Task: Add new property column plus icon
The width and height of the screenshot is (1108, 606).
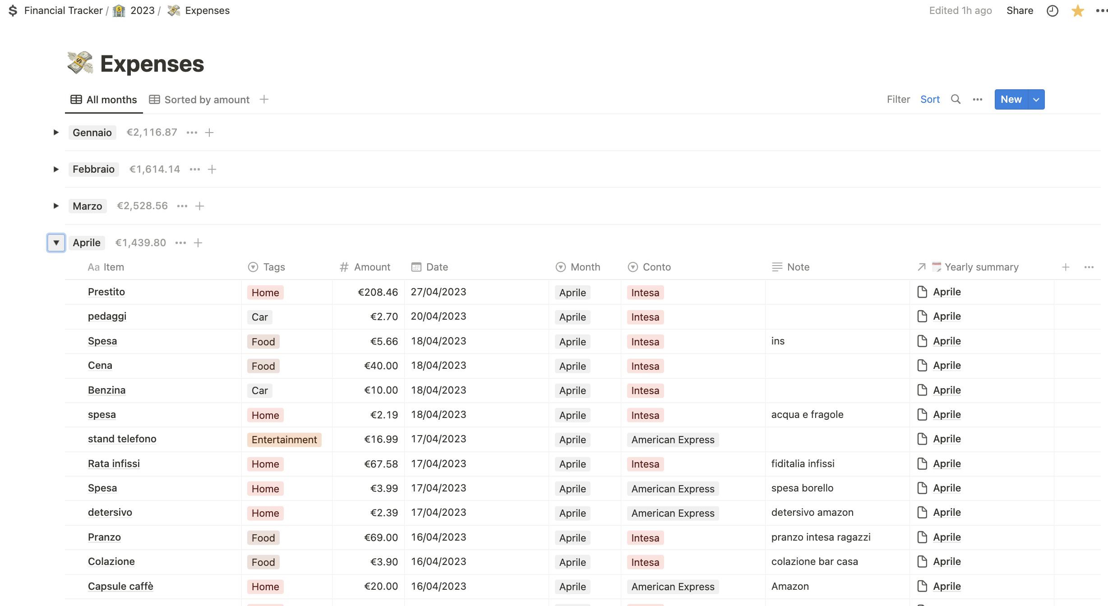Action: pos(1066,267)
